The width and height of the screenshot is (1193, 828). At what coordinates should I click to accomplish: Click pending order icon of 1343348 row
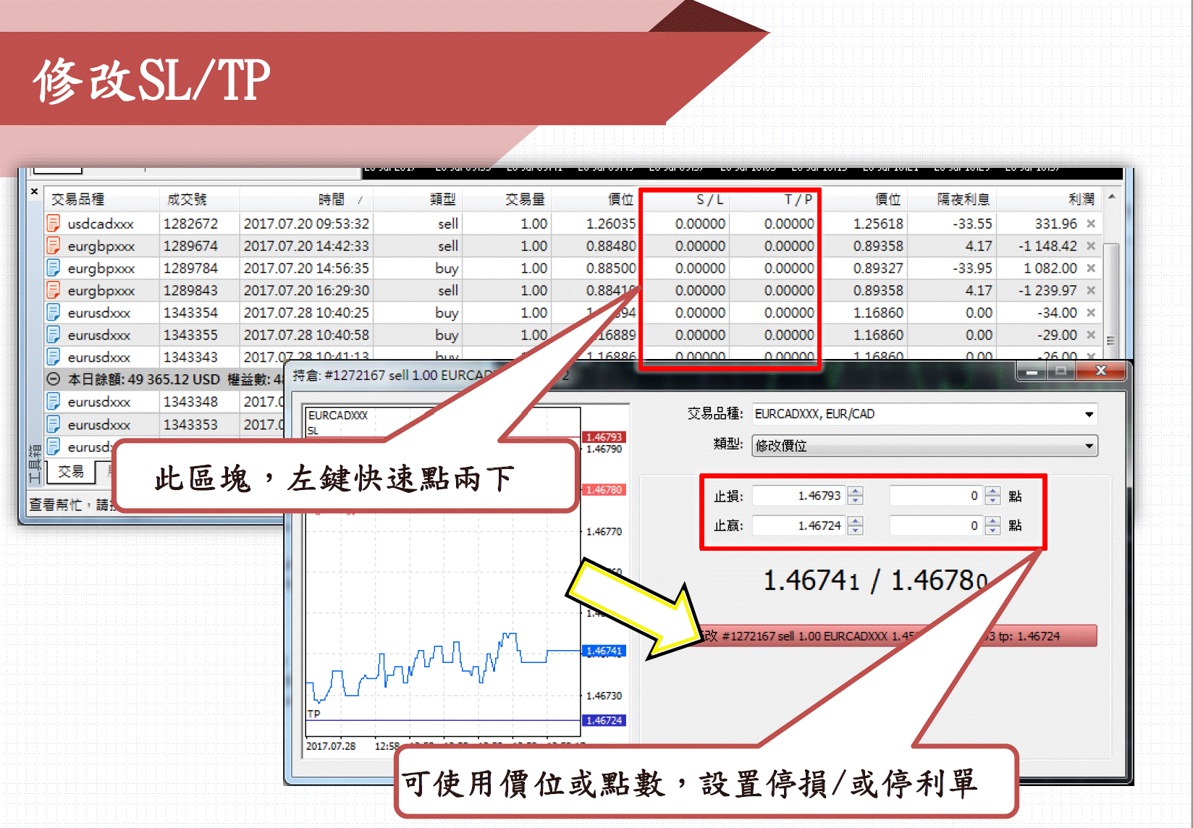click(x=53, y=402)
